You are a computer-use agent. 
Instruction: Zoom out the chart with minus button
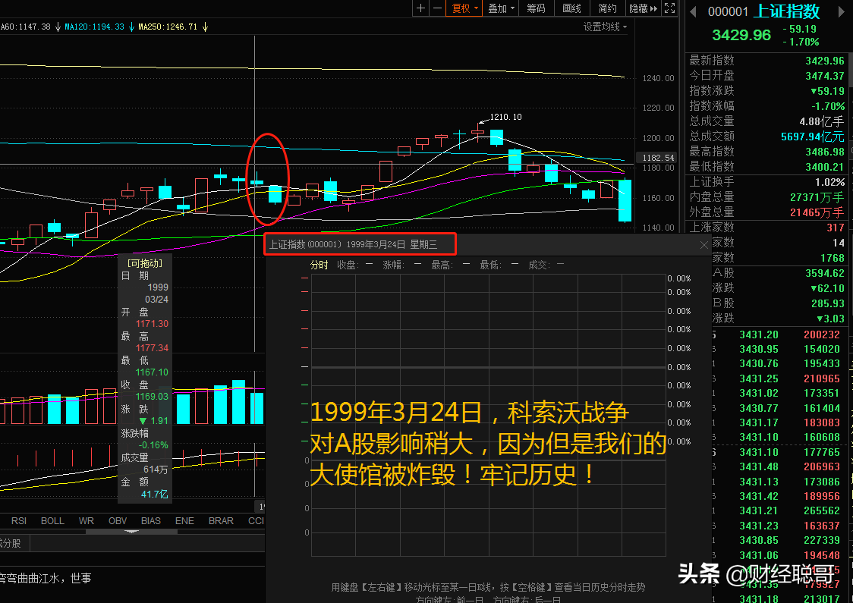pos(437,8)
